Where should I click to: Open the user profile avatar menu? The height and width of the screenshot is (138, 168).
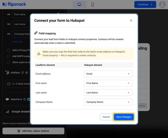coord(162,5)
